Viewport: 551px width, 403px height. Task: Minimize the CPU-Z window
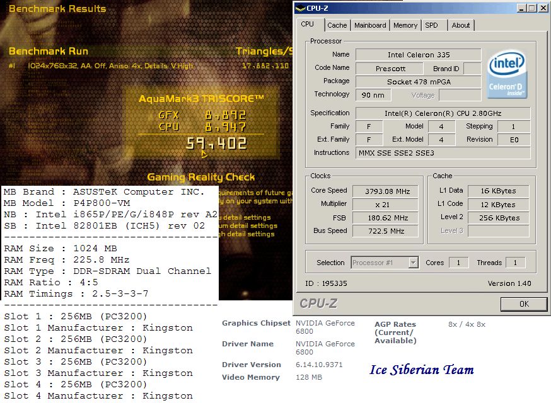click(521, 8)
